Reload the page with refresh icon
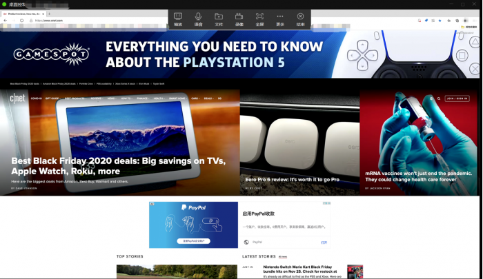Screen dimensions: 483x279 pyautogui.click(x=22, y=20)
